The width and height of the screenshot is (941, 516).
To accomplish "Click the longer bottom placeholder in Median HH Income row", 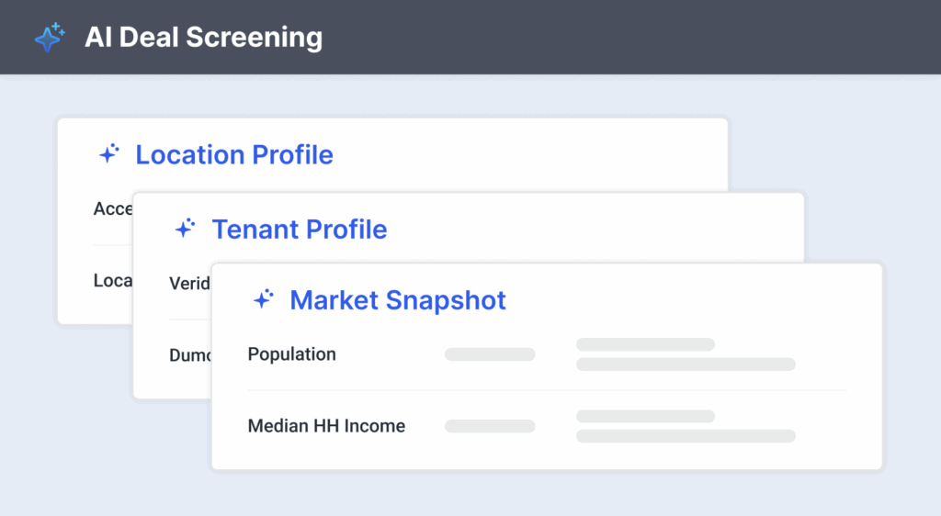I will (x=685, y=436).
